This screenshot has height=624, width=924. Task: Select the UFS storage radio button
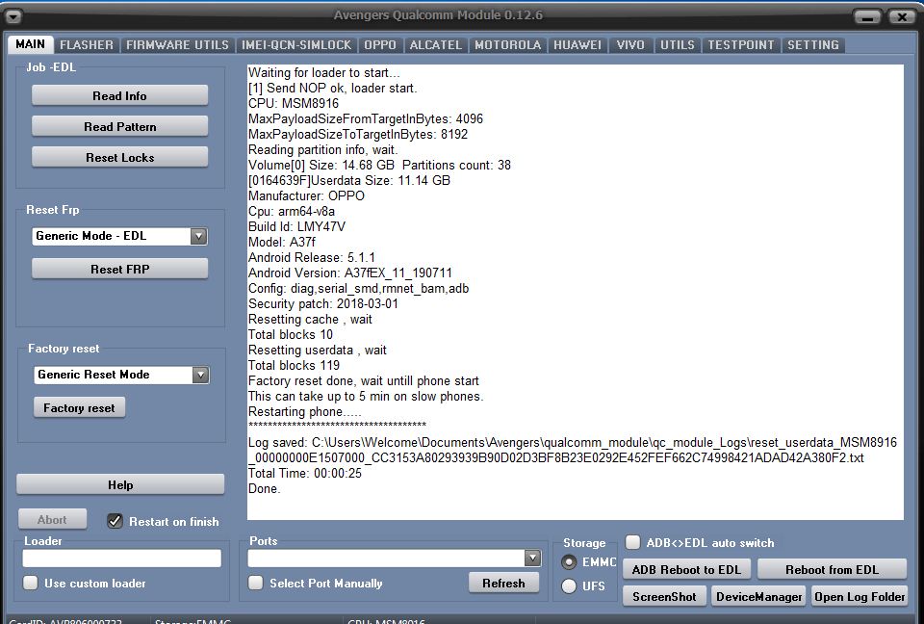pyautogui.click(x=569, y=585)
